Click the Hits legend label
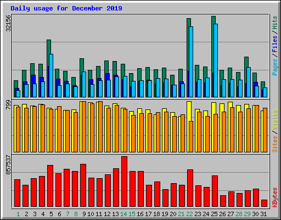The image size is (281, 220). pos(274,23)
